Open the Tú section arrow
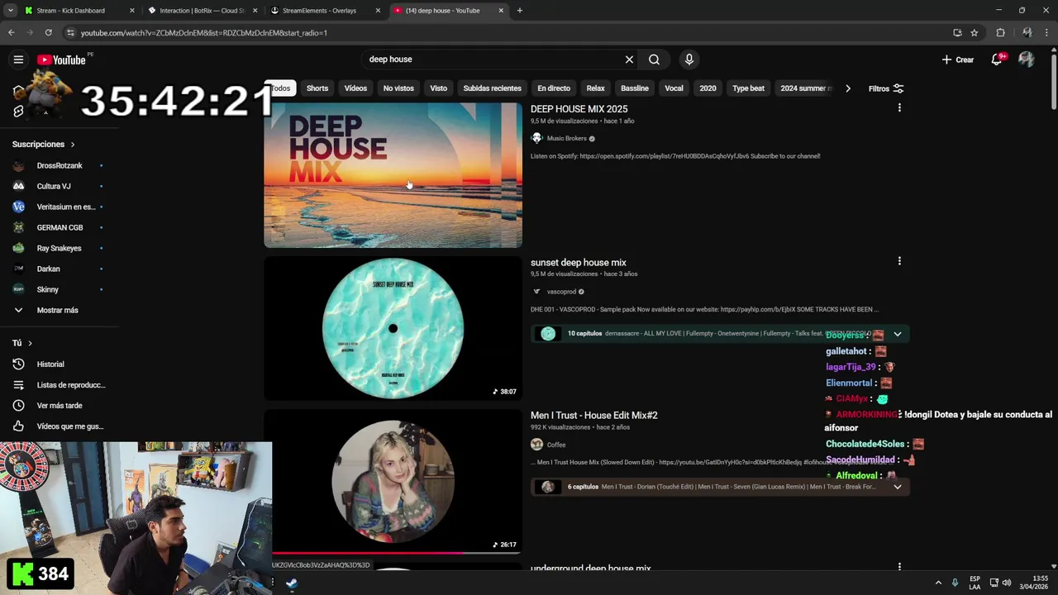The width and height of the screenshot is (1058, 595). [30, 343]
